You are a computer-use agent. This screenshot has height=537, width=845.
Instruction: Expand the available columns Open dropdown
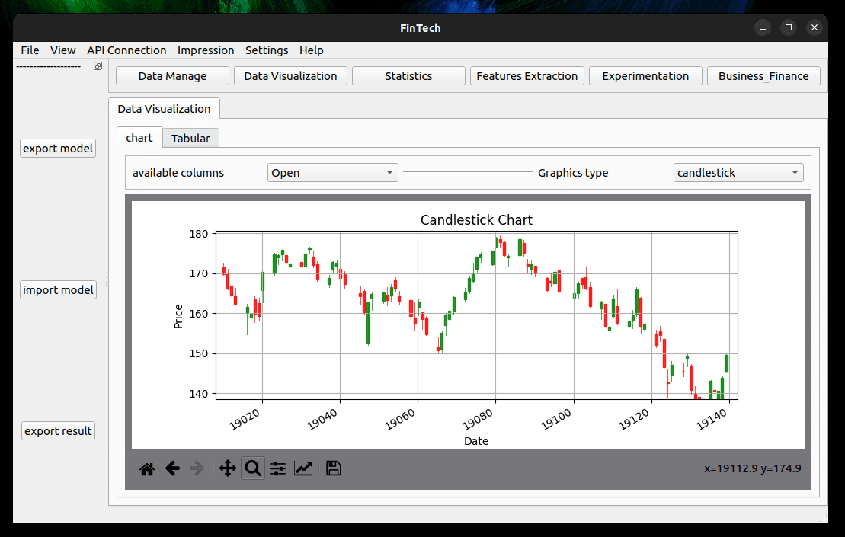coord(333,173)
